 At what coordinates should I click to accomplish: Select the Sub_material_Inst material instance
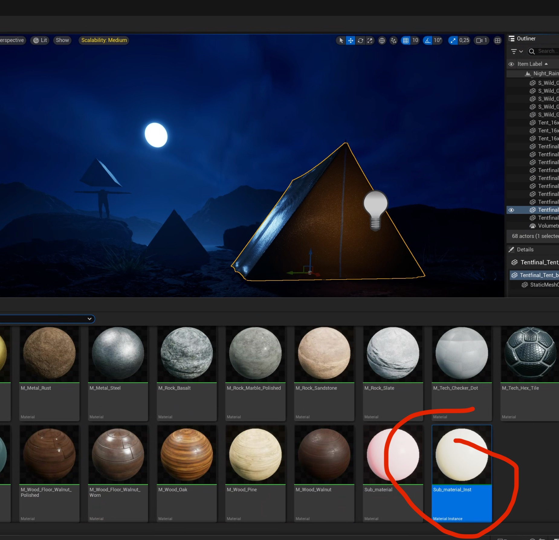[x=462, y=474]
